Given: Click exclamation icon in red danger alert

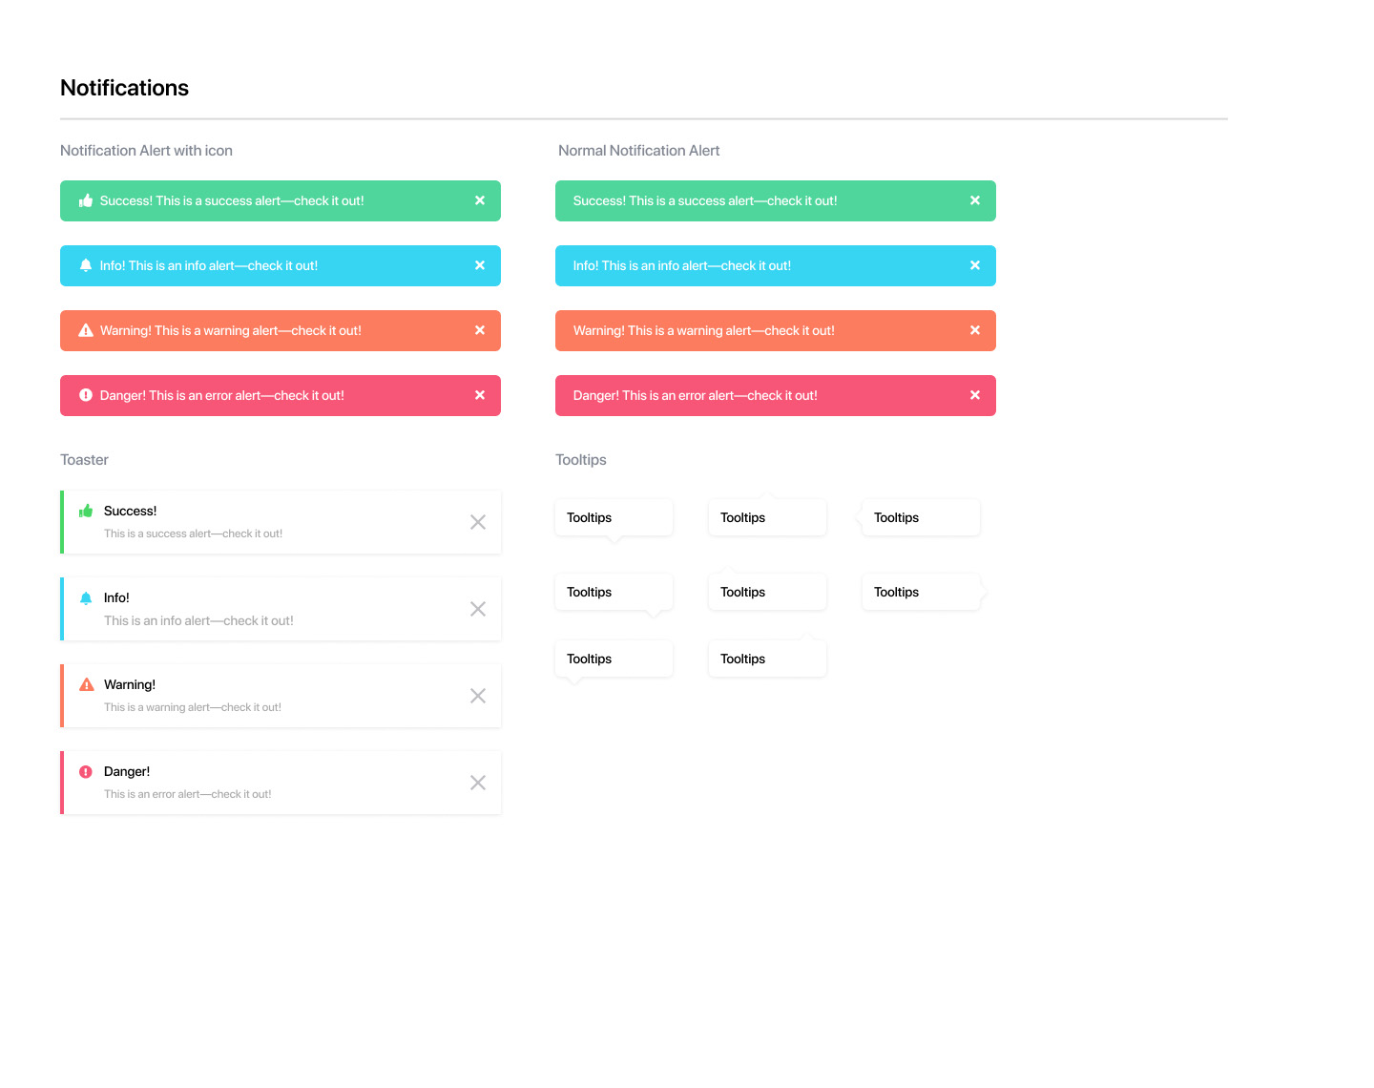Looking at the screenshot, I should tap(86, 395).
